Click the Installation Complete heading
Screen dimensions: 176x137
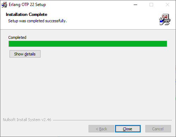coord(26,14)
